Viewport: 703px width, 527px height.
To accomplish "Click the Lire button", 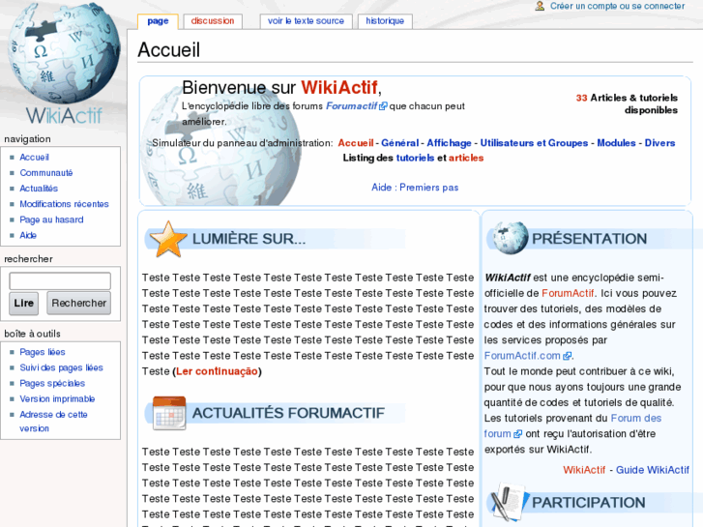I will tap(24, 304).
